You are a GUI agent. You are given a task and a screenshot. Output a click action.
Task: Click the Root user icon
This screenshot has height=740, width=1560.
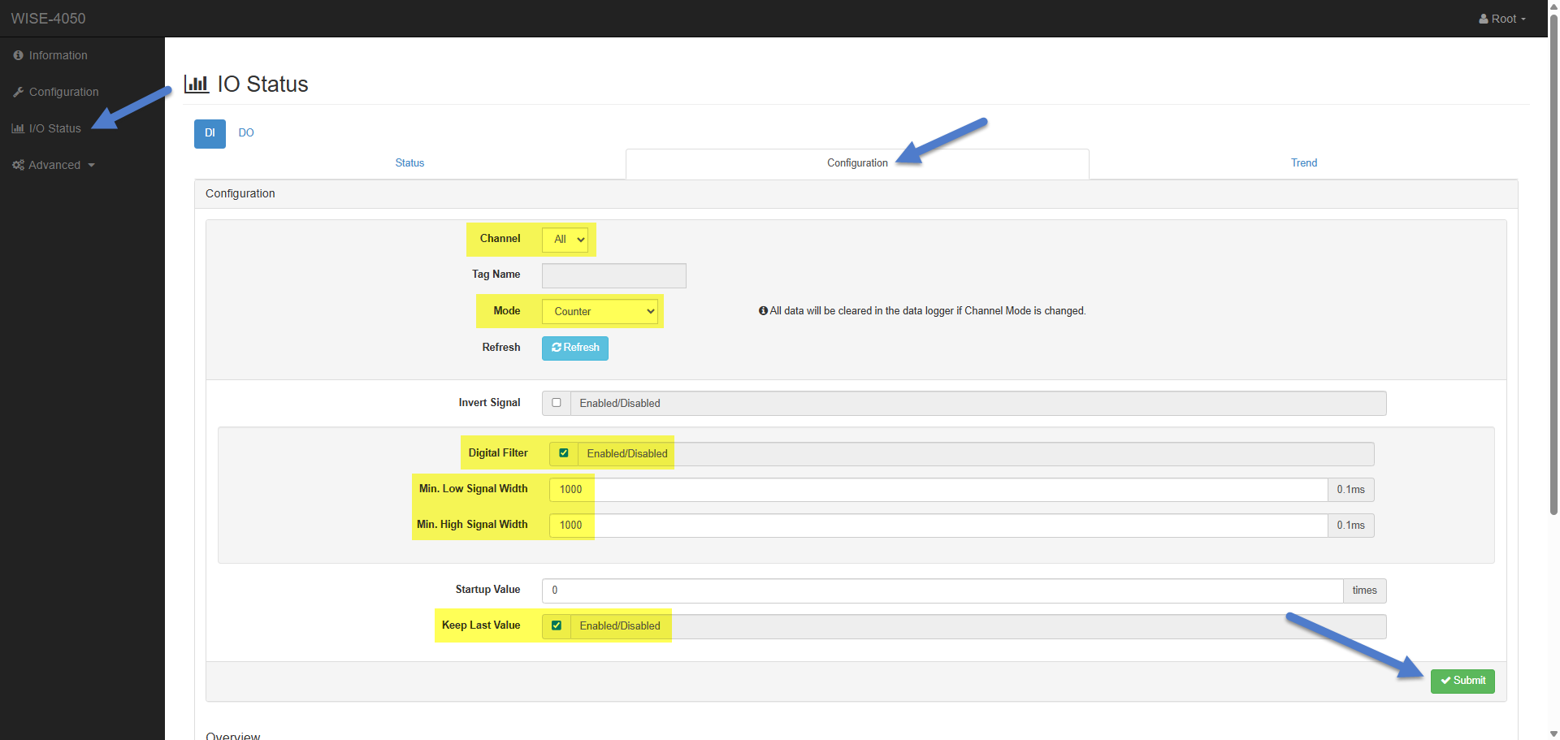(x=1484, y=19)
